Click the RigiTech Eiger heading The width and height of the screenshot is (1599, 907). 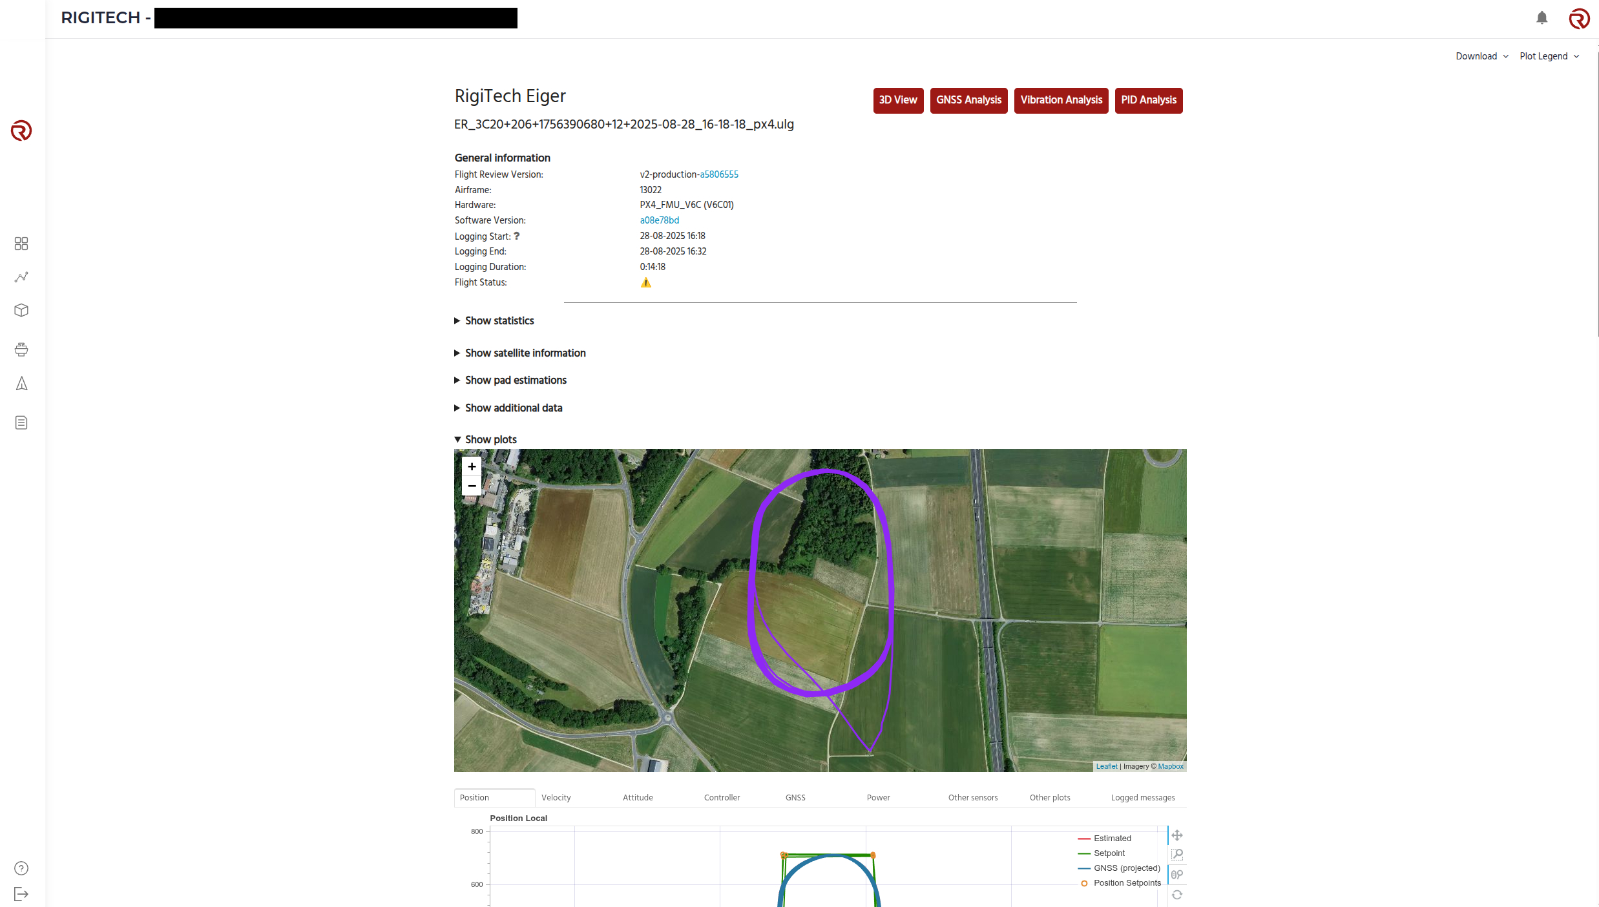click(510, 96)
